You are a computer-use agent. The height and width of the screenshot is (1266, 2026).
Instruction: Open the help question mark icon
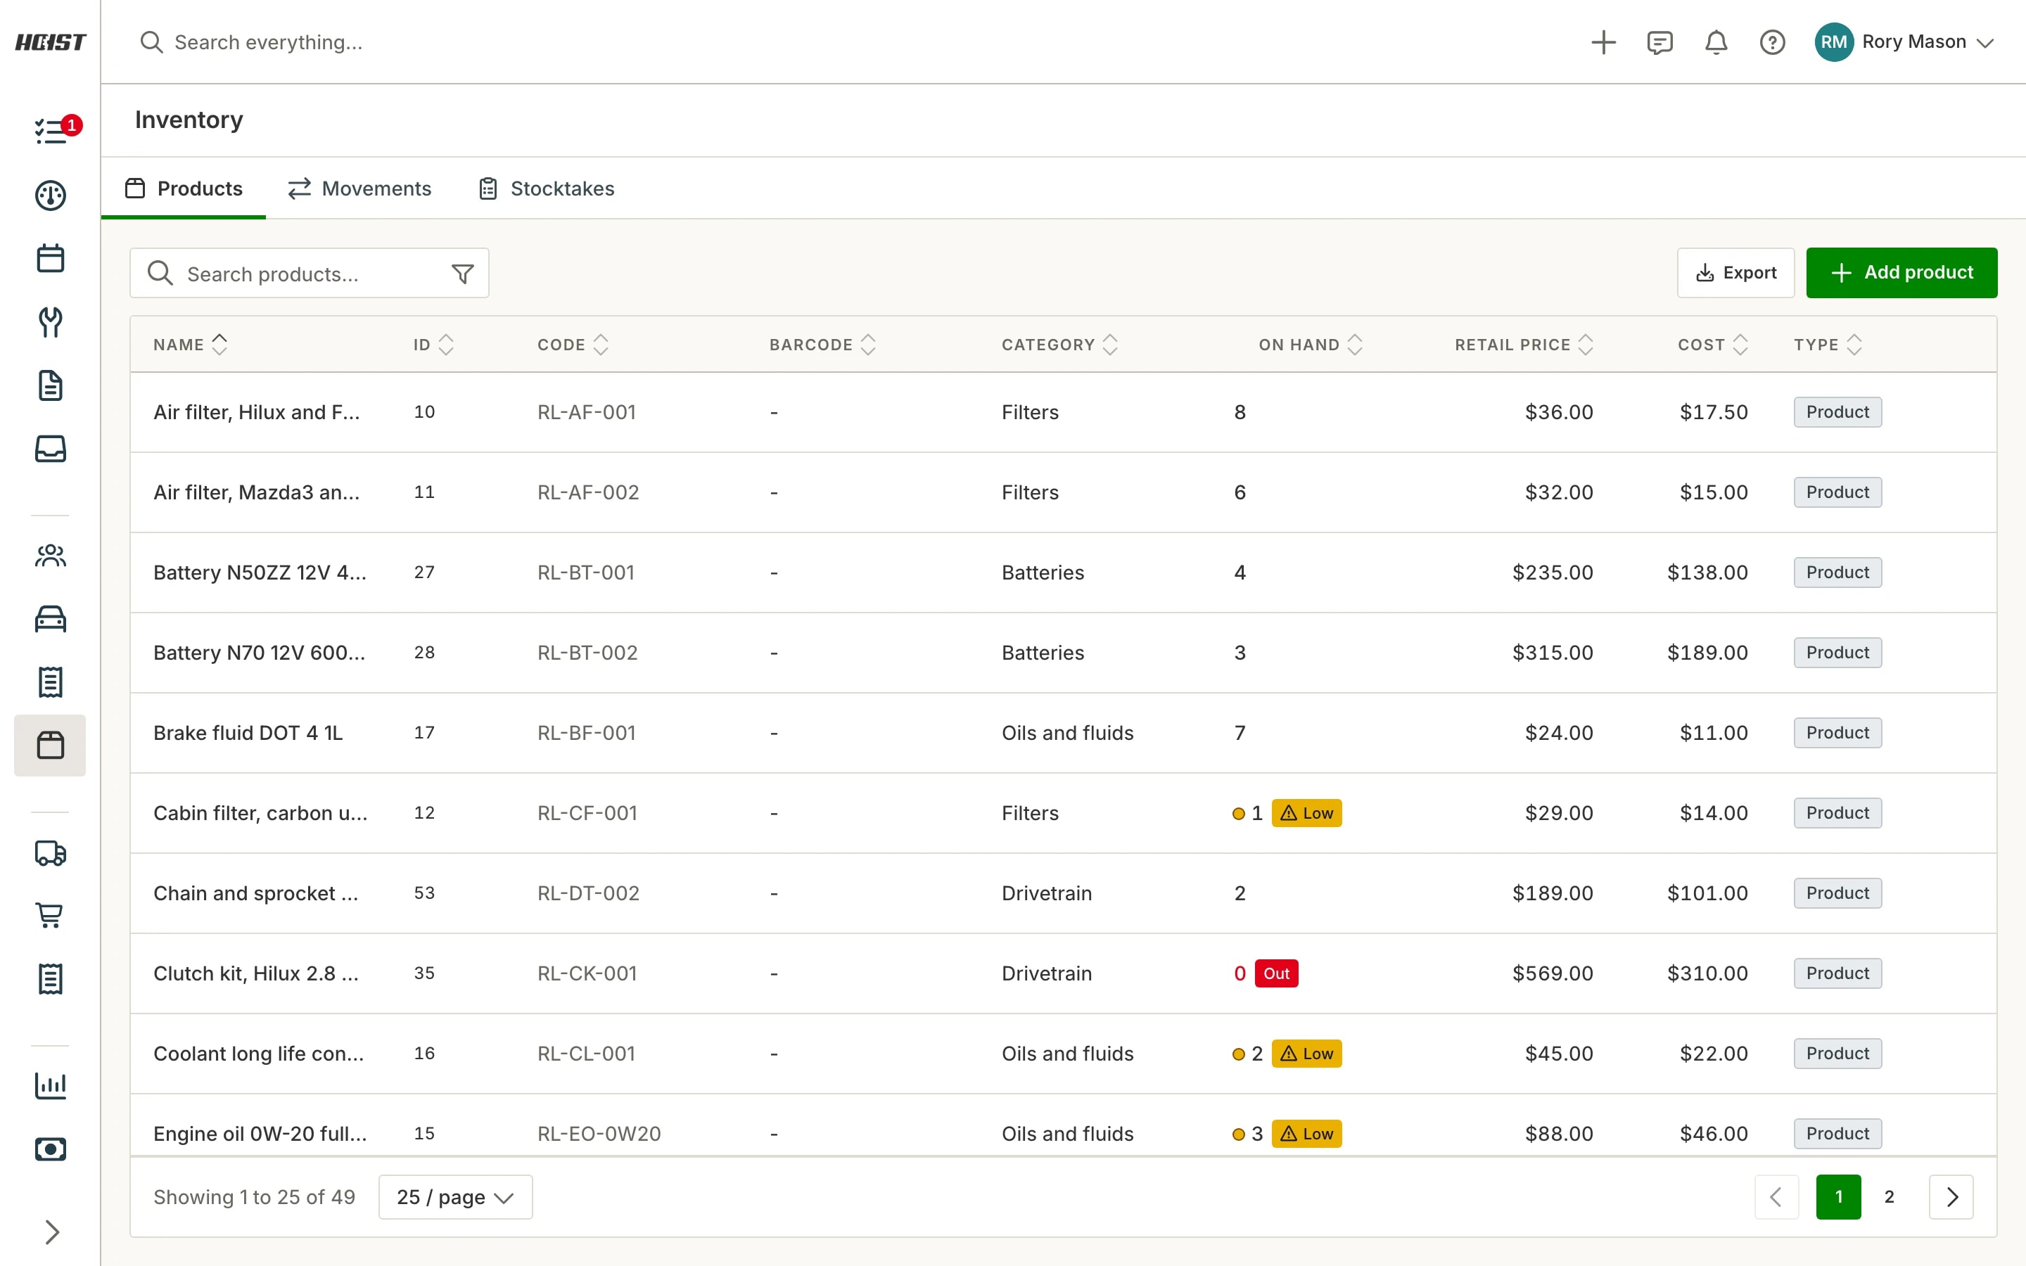point(1771,42)
